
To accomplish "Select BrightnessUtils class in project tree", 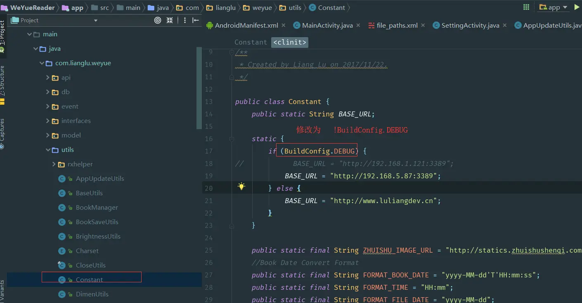I will pos(98,237).
